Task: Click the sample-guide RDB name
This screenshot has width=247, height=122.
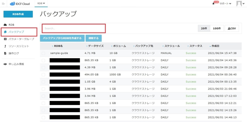Action: (59, 53)
